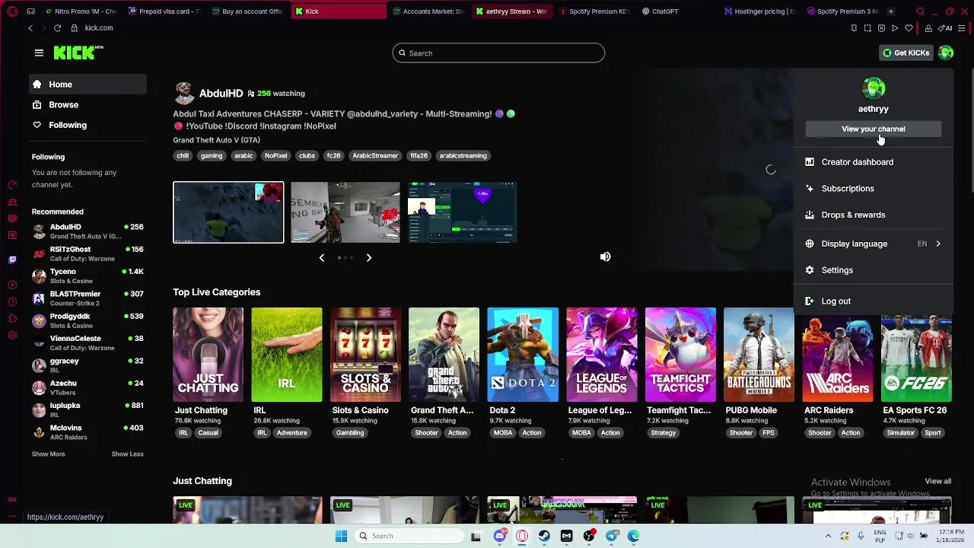
Task: Open Browse in the sidebar
Action: (x=88, y=105)
